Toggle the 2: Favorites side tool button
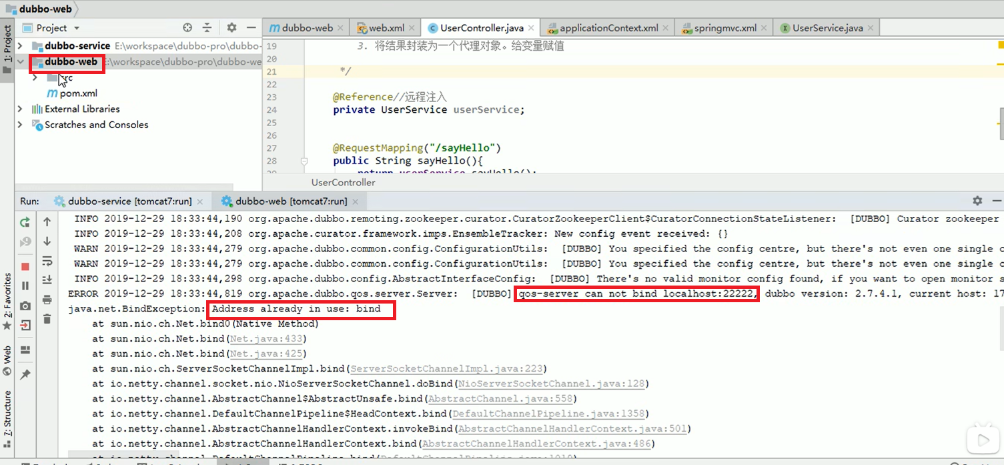 coord(7,302)
